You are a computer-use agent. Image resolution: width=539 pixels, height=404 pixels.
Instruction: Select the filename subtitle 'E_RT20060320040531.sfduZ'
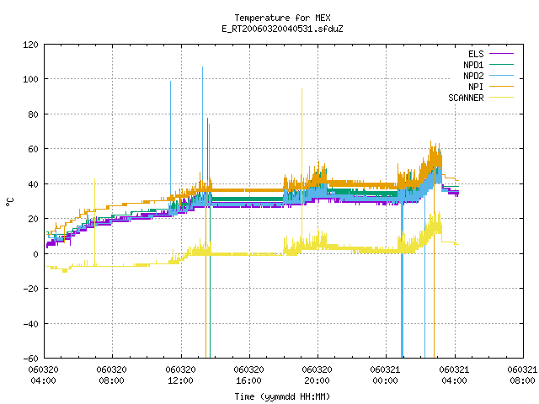tap(282, 29)
